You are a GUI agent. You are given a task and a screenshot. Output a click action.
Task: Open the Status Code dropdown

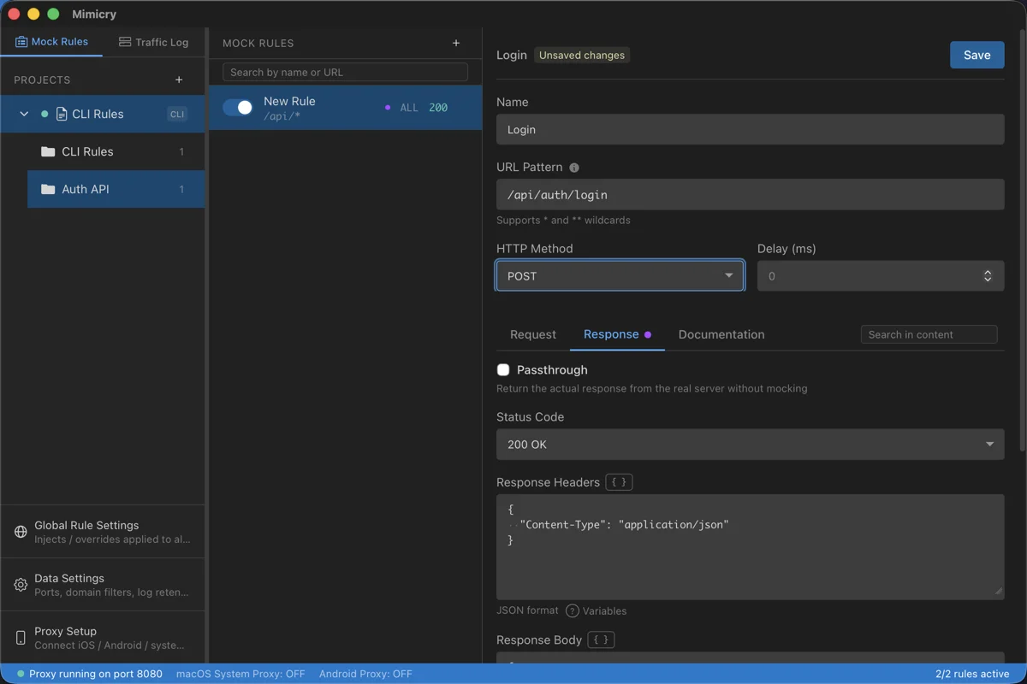pos(750,445)
